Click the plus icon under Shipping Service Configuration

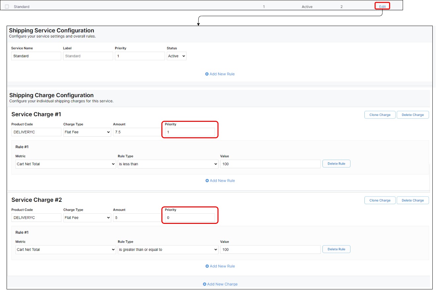pyautogui.click(x=207, y=74)
